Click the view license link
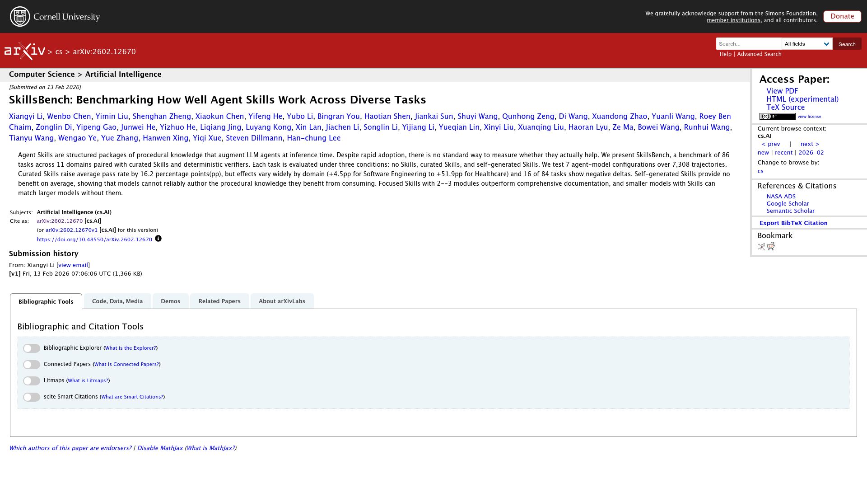The width and height of the screenshot is (867, 488). click(x=809, y=117)
